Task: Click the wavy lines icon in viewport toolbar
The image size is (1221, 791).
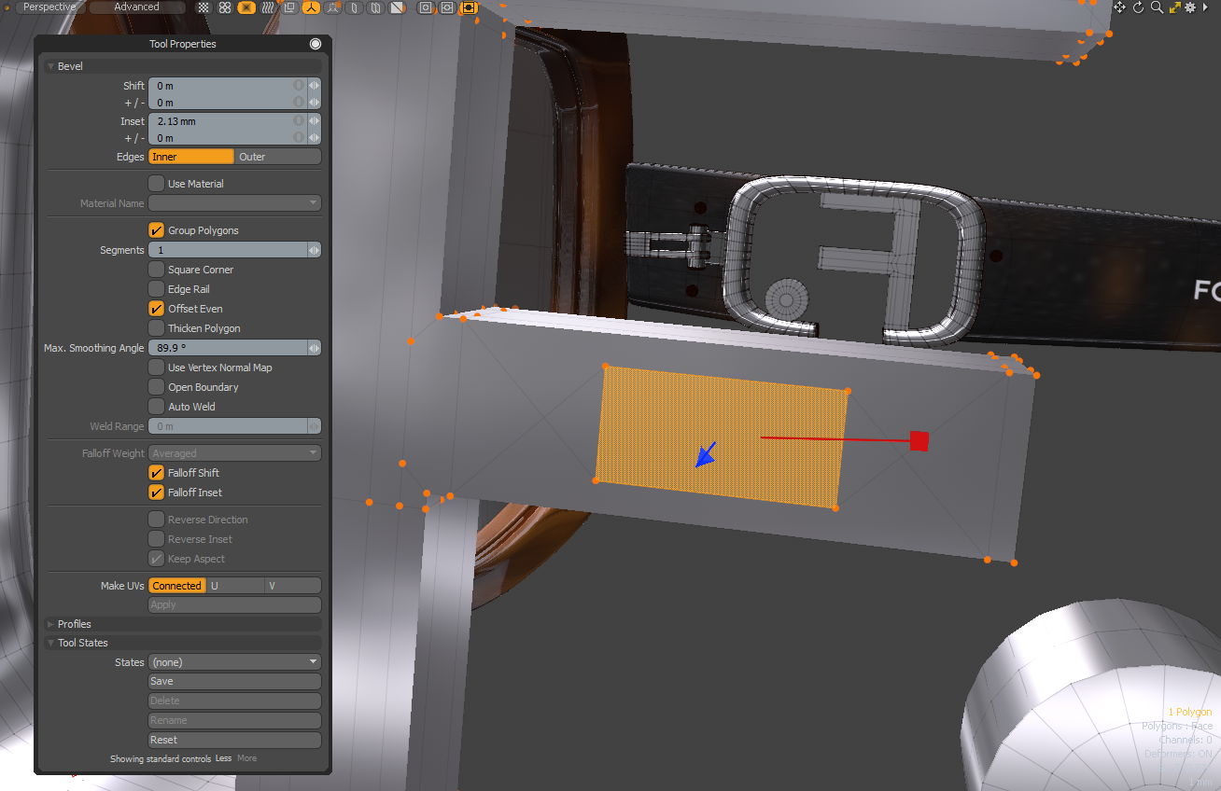Action: [268, 7]
